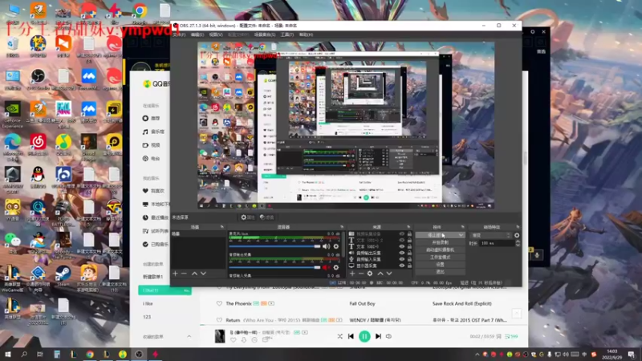Move scene up arrow in Scenes panel

coord(194,274)
